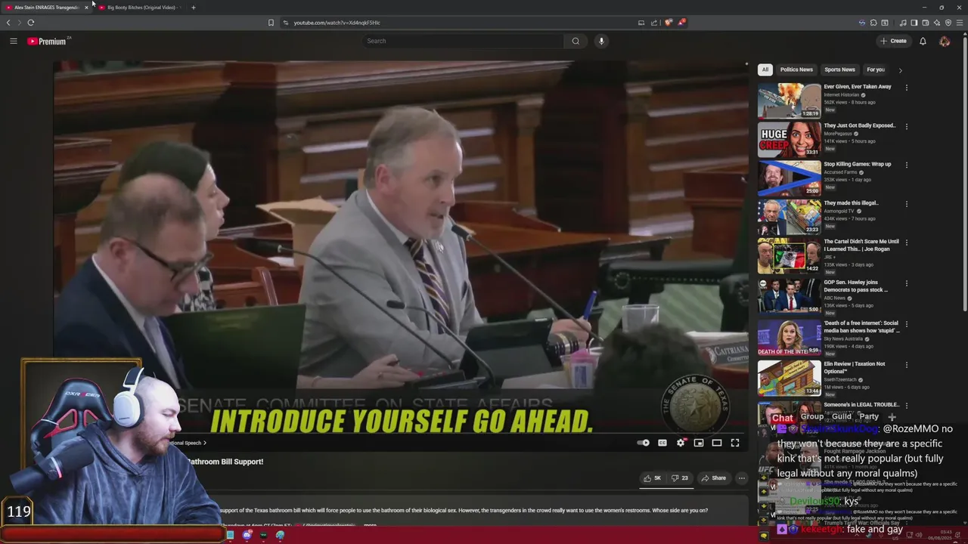This screenshot has width=968, height=544.
Task: Select the For you chip
Action: (876, 70)
